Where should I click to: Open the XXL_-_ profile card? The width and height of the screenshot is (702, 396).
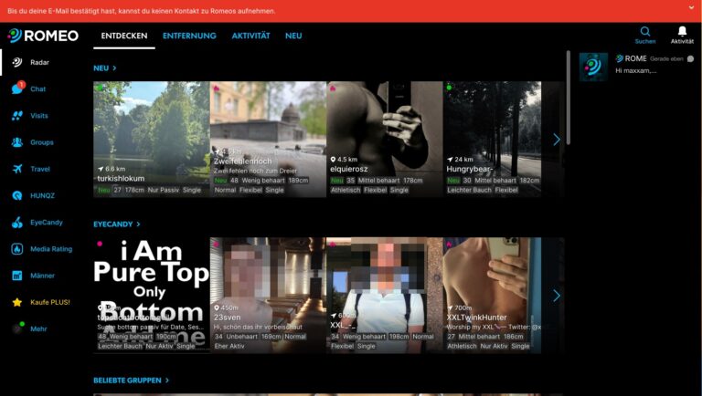pos(385,296)
